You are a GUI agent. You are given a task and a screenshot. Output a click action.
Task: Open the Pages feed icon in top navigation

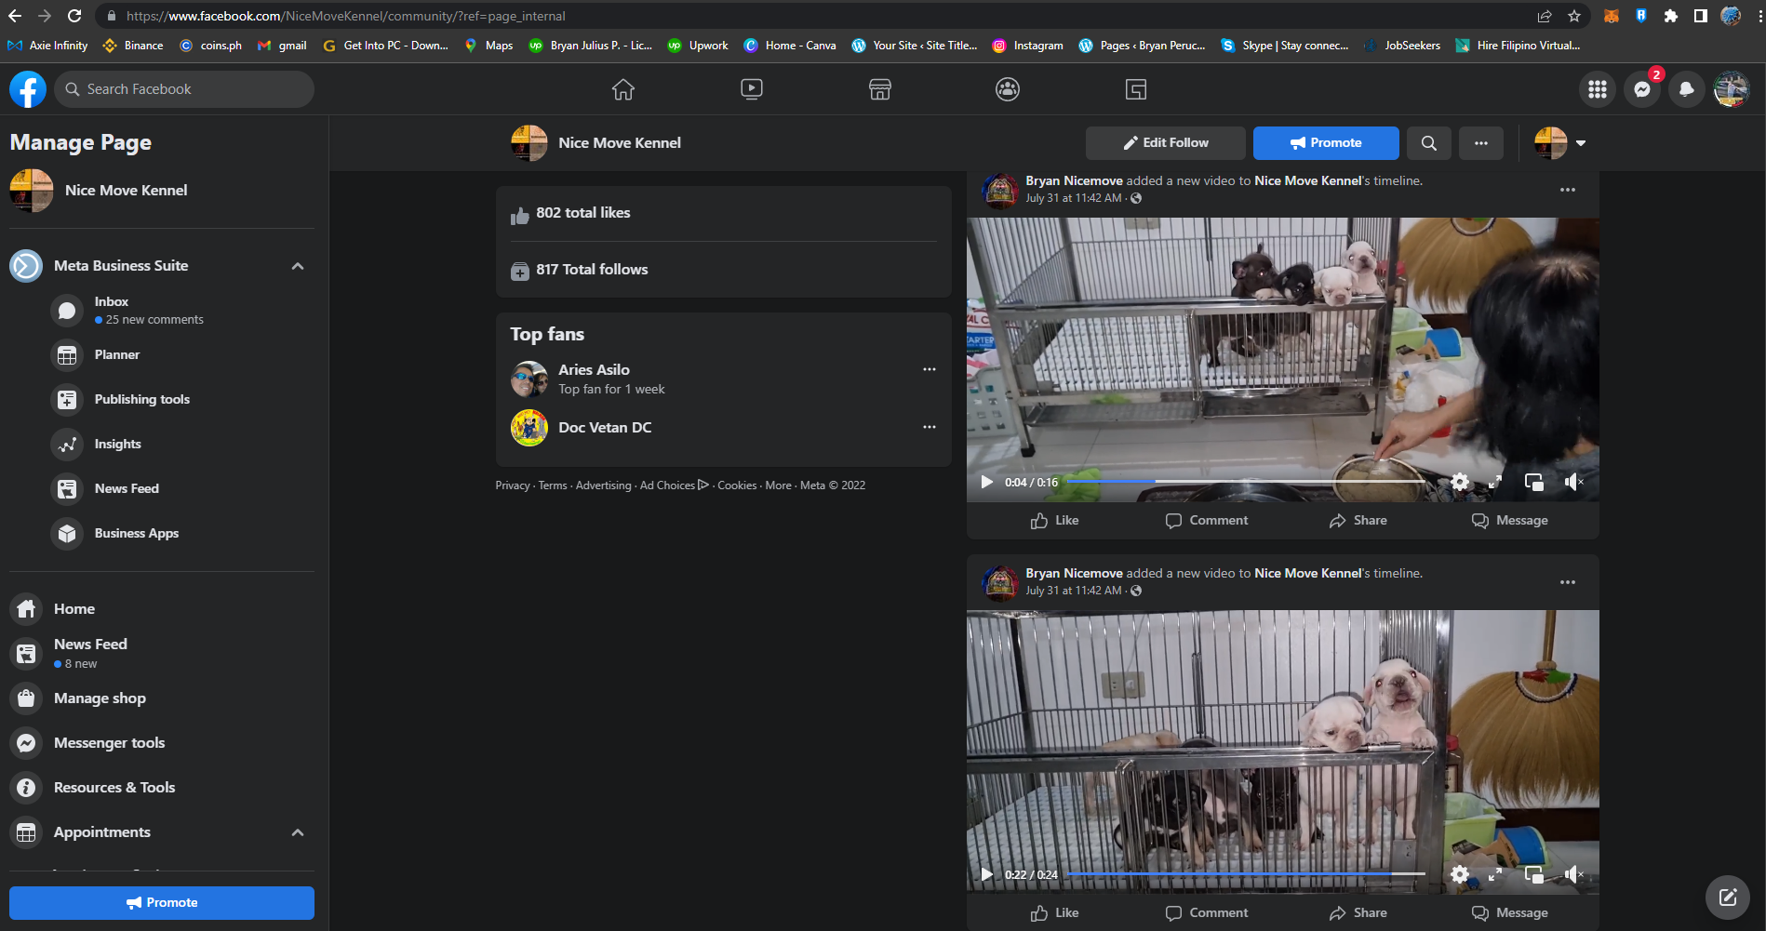tap(1136, 89)
